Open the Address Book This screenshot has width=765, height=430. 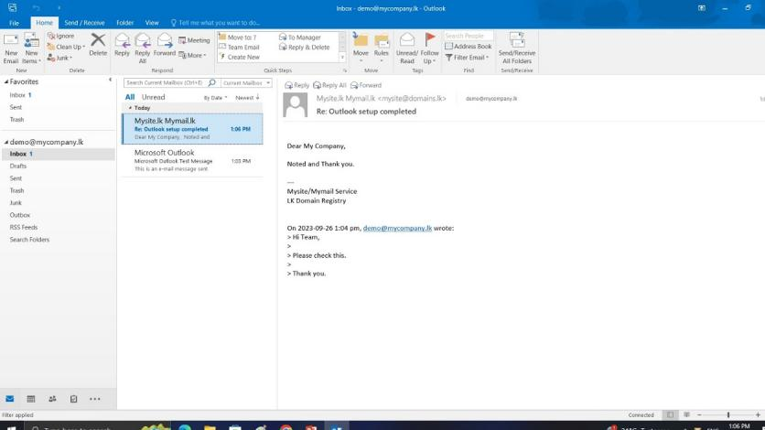(469, 47)
